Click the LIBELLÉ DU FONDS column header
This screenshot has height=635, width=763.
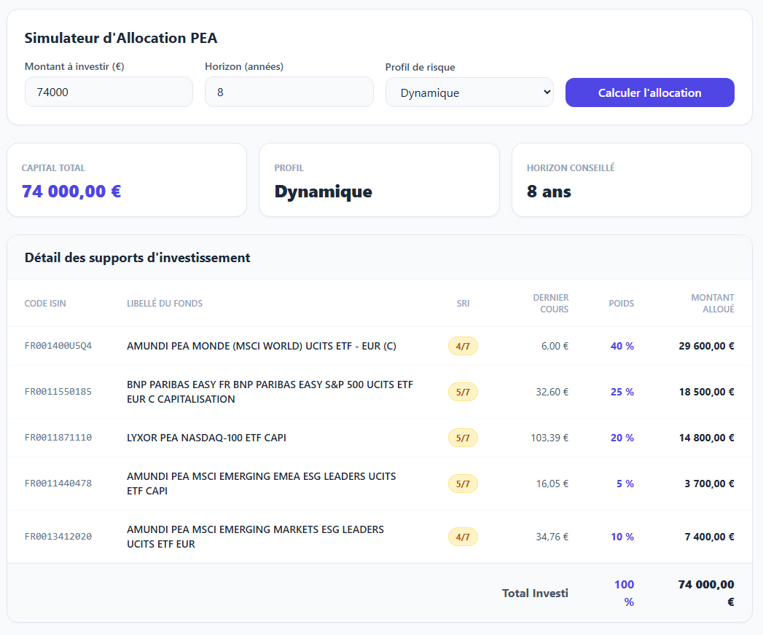(x=165, y=304)
